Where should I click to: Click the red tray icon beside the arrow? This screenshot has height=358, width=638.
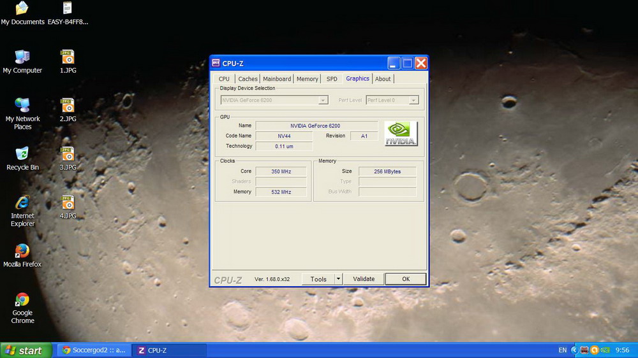coord(584,350)
